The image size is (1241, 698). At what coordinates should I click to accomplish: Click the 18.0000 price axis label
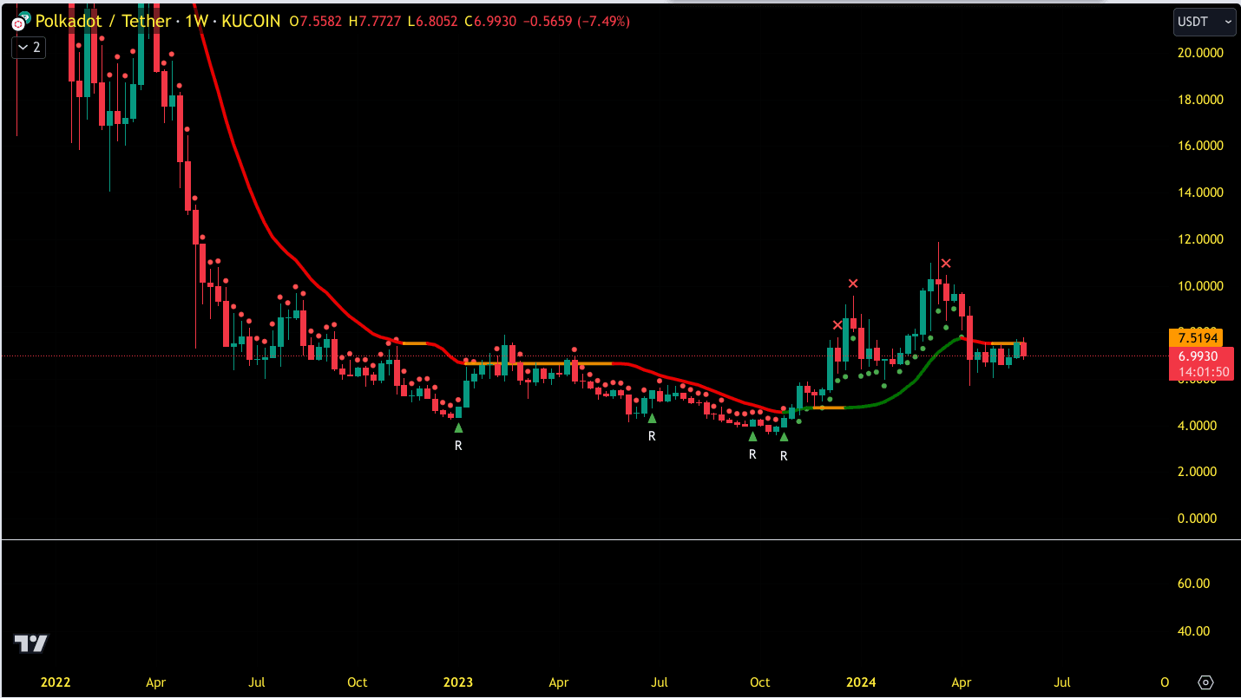tap(1200, 100)
